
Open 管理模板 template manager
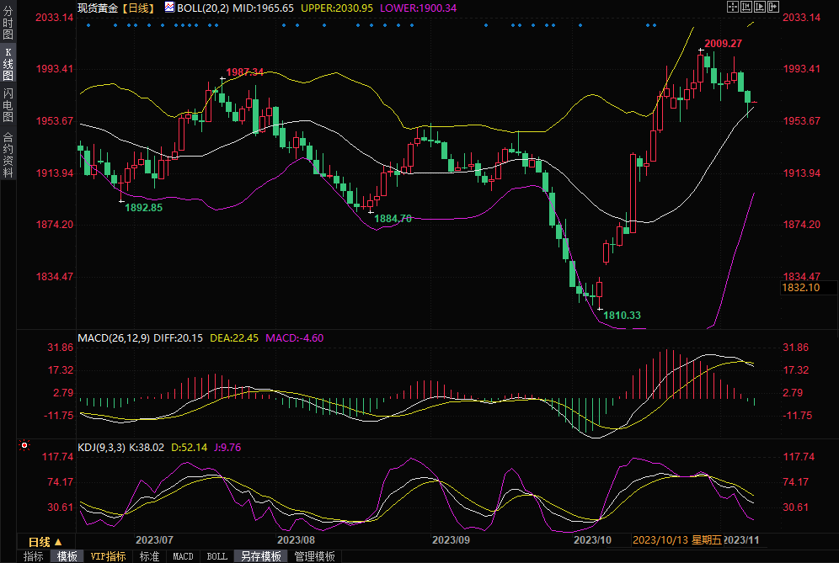click(x=314, y=556)
